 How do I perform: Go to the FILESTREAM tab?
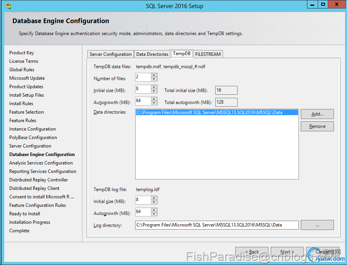pyautogui.click(x=208, y=54)
